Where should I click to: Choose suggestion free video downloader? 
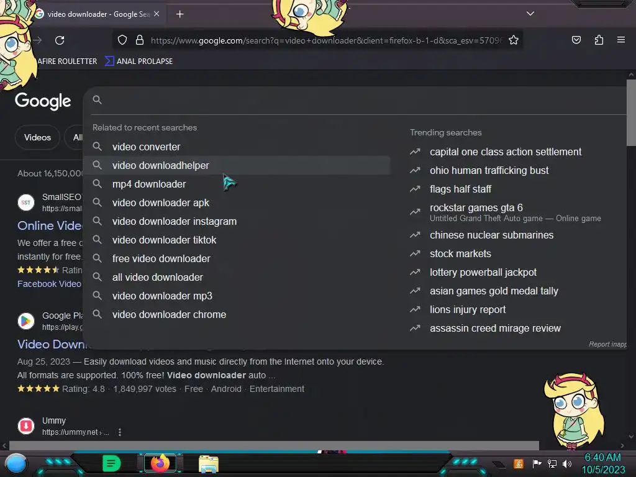(x=237, y=259)
